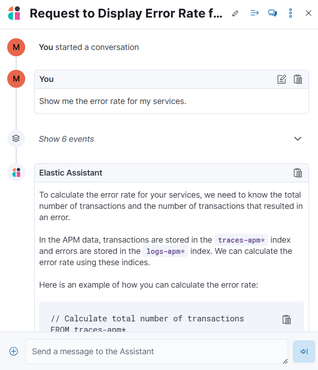Send your message with the submit arrow
318x370 pixels.
coord(304,352)
